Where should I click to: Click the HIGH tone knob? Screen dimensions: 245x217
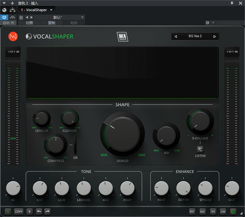(x=128, y=188)
